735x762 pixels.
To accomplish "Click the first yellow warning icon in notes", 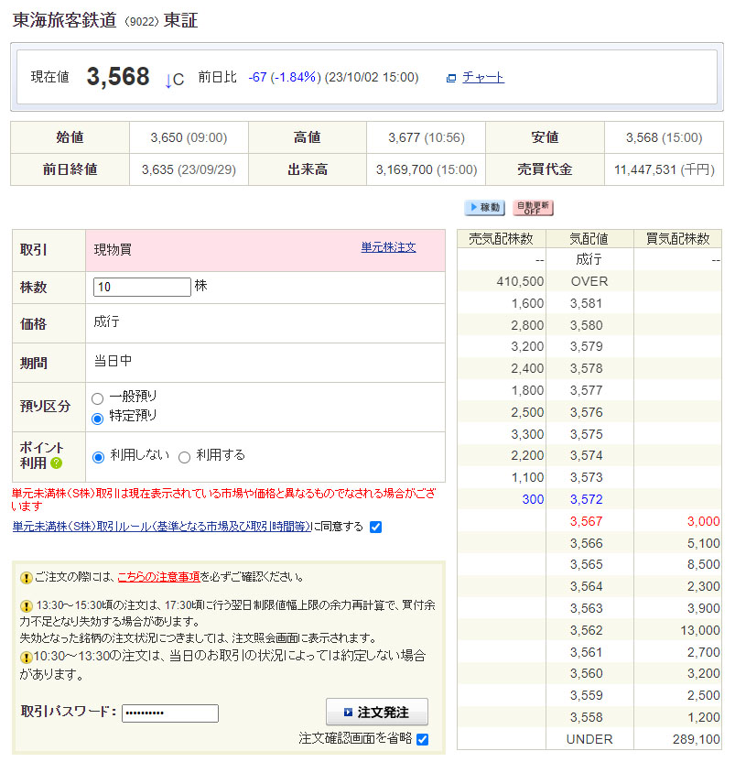I will (x=27, y=578).
